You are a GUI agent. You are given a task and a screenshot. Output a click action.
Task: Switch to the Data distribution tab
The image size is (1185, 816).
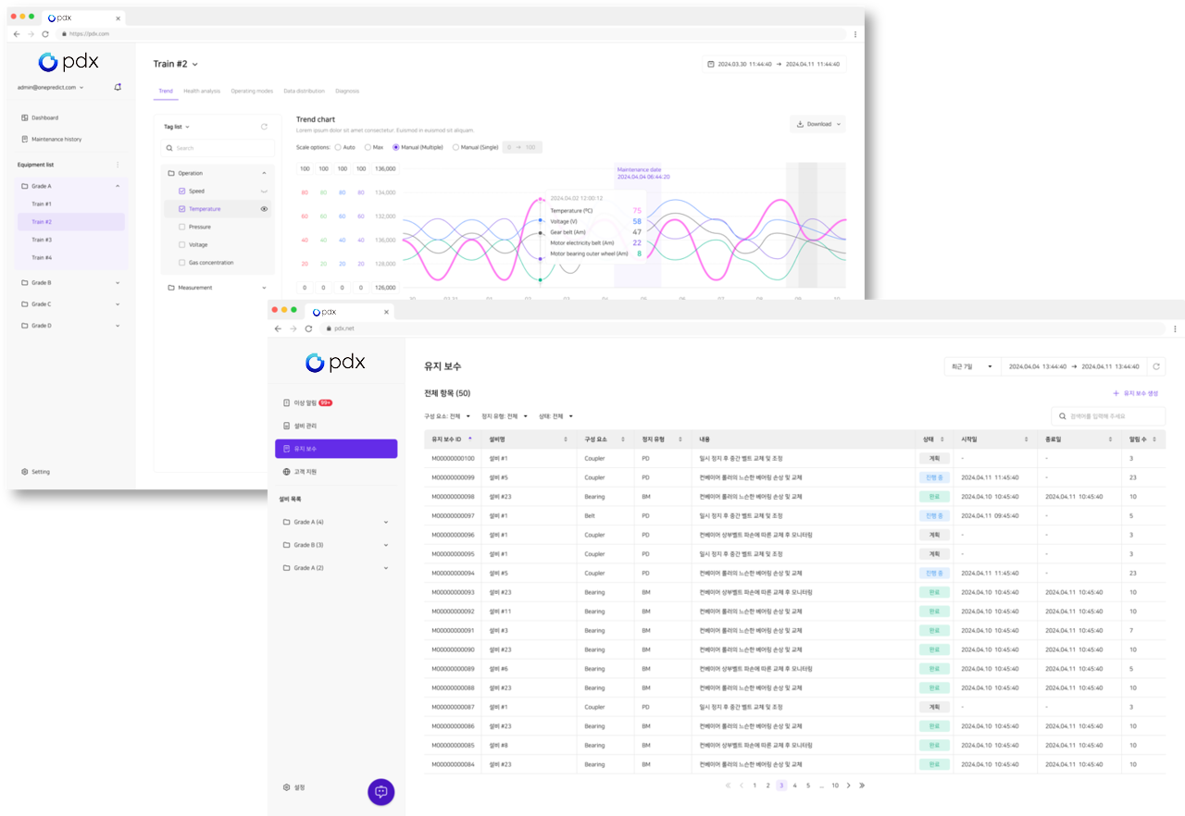305,91
